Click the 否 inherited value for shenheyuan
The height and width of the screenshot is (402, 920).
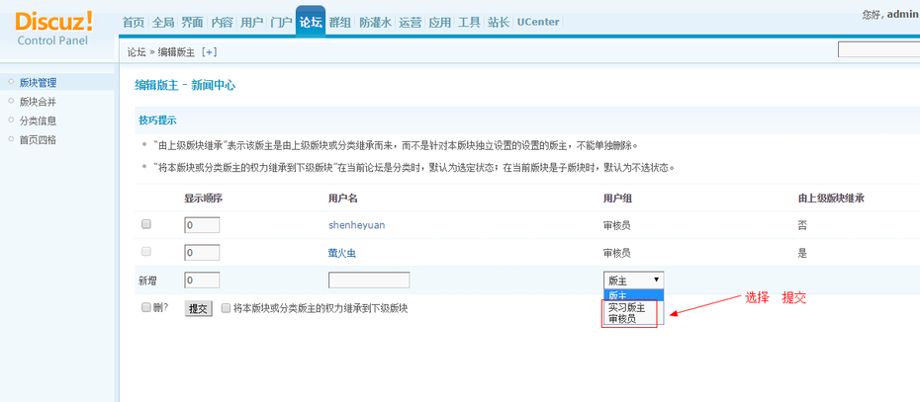pos(802,225)
